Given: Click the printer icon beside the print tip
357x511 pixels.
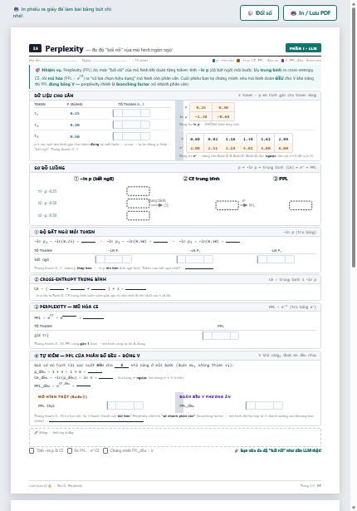Looking at the screenshot, I should [16, 9].
